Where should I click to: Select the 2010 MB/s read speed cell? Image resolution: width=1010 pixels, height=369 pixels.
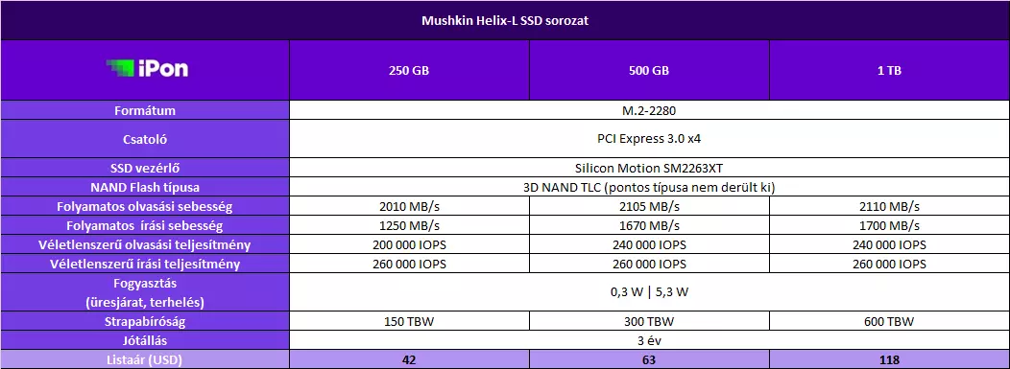point(409,206)
